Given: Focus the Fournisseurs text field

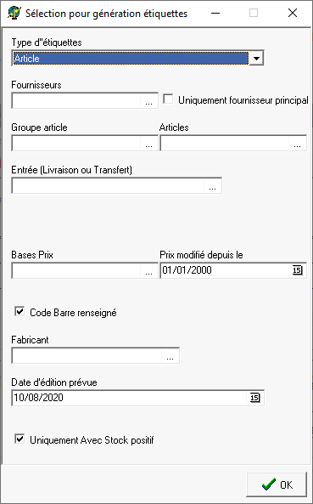Looking at the screenshot, I should click(76, 101).
